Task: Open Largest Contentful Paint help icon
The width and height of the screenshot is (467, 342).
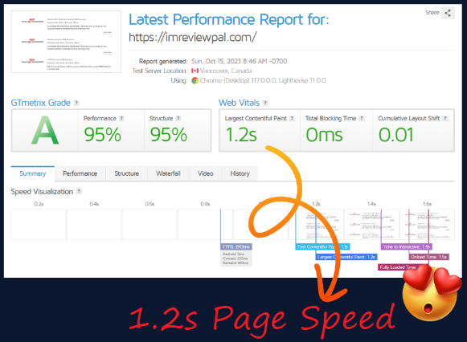Action: tap(292, 118)
